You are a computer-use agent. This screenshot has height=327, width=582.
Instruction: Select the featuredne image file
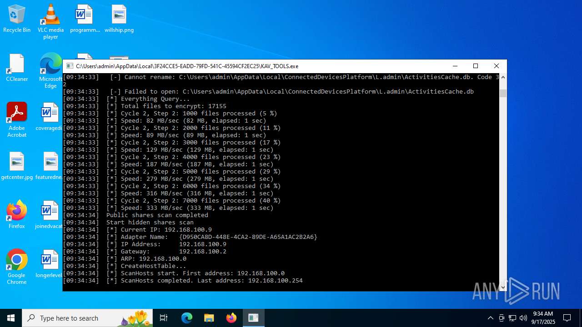[x=49, y=166]
